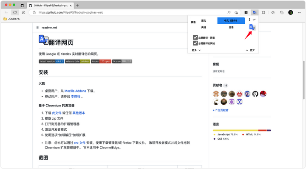Open the crx 文件 link
The width and height of the screenshot is (306, 169).
coord(79,143)
